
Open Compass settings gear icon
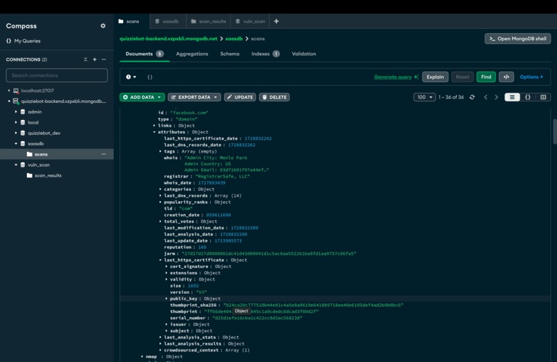[103, 26]
